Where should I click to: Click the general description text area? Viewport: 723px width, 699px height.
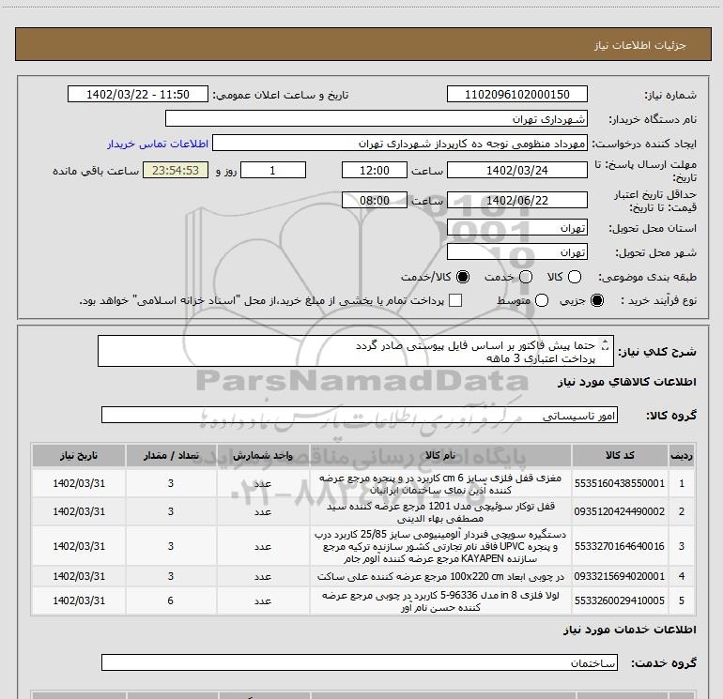coord(356,352)
